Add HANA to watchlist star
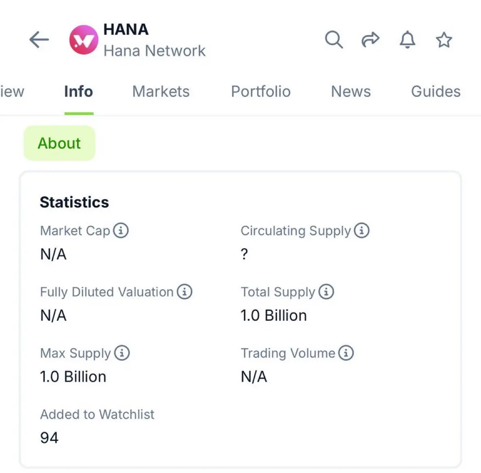The height and width of the screenshot is (473, 481). coord(444,40)
